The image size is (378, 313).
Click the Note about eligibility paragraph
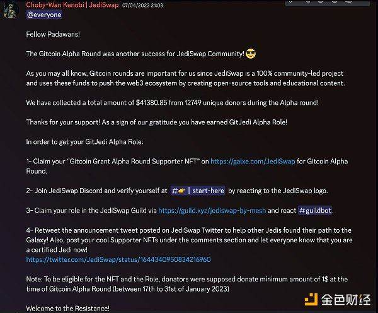coord(187,284)
